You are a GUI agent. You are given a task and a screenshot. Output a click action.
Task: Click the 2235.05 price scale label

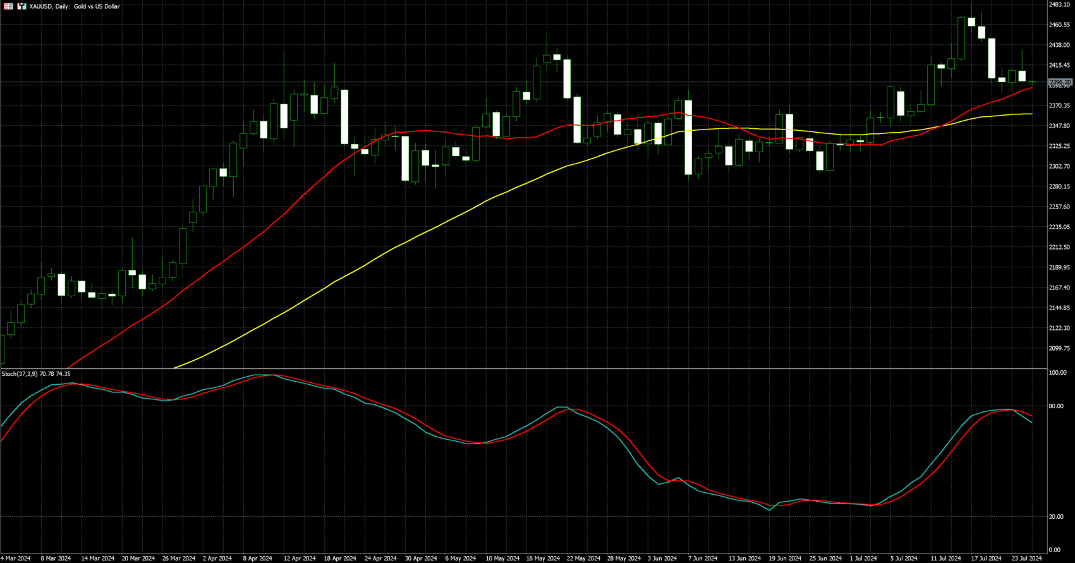coord(1059,227)
